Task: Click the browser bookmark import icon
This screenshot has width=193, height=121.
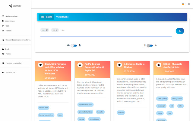Action: click(3, 40)
